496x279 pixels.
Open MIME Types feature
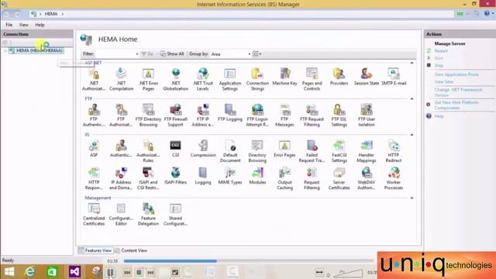[x=230, y=176]
